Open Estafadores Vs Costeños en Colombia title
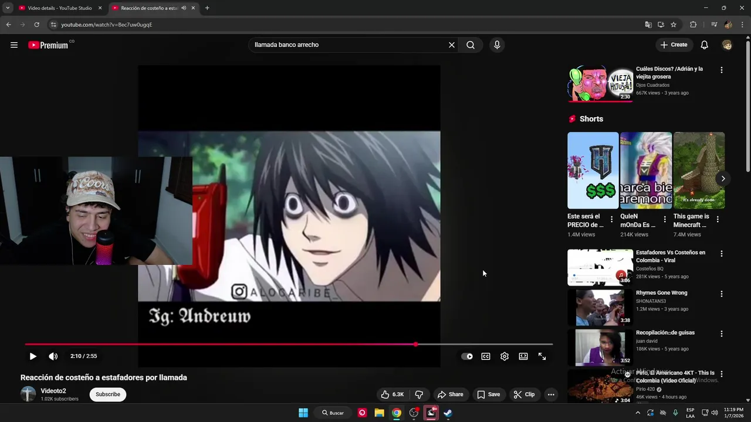This screenshot has height=422, width=751. coord(671,256)
